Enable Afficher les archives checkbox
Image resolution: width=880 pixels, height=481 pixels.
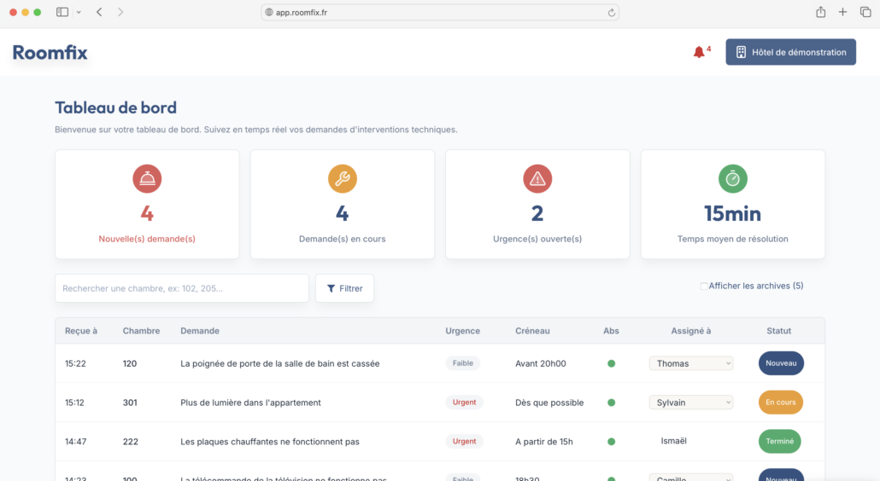click(x=704, y=287)
